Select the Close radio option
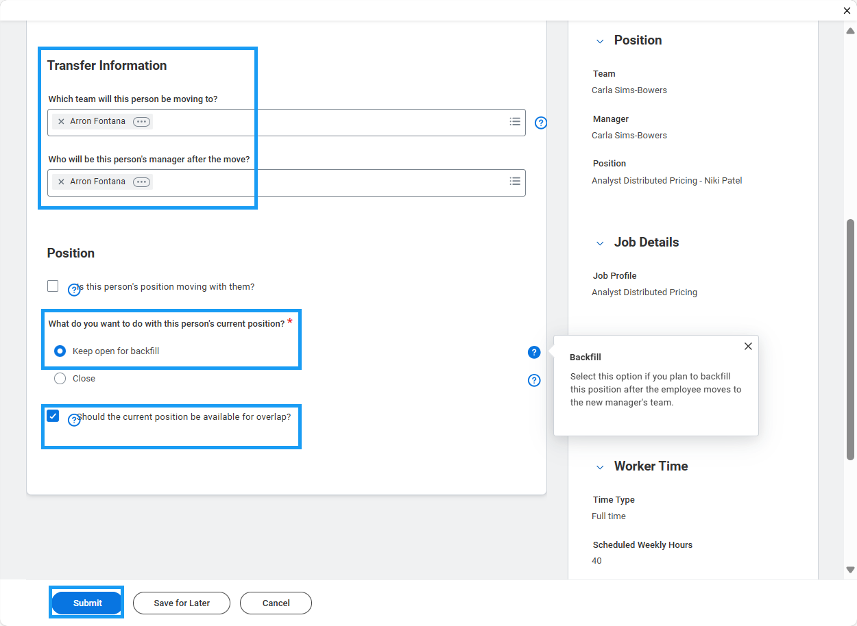Image resolution: width=857 pixels, height=626 pixels. click(x=60, y=379)
